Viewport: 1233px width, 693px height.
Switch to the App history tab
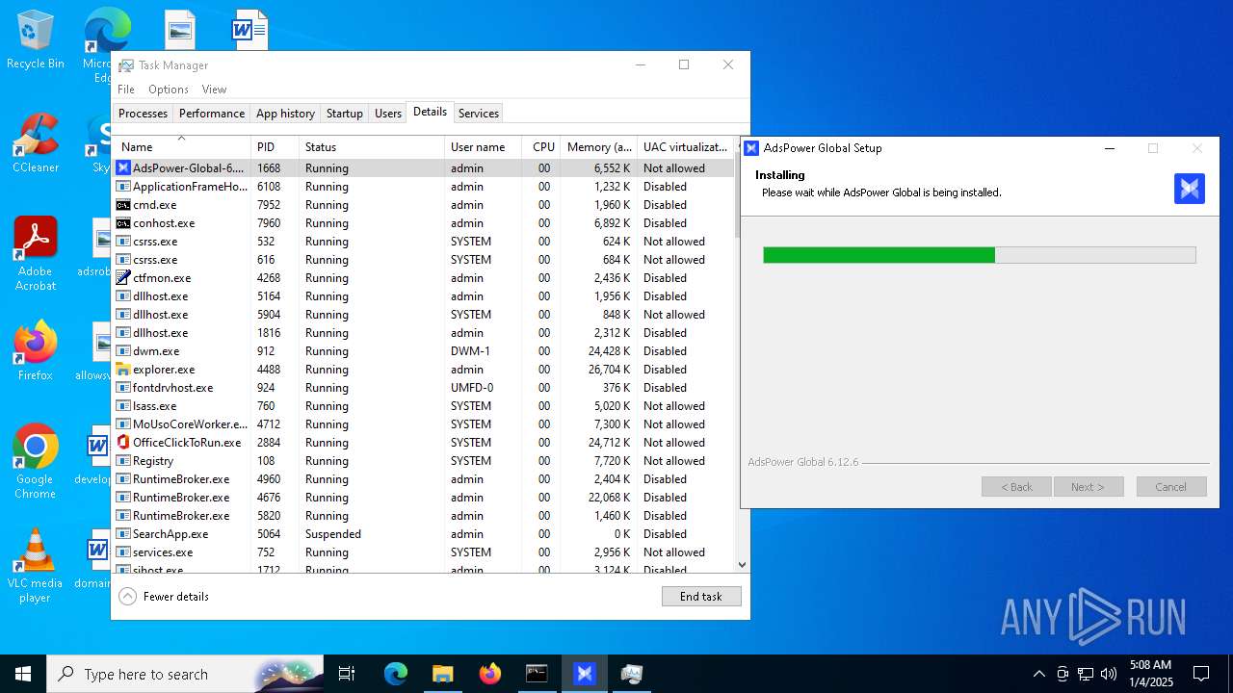tap(285, 114)
